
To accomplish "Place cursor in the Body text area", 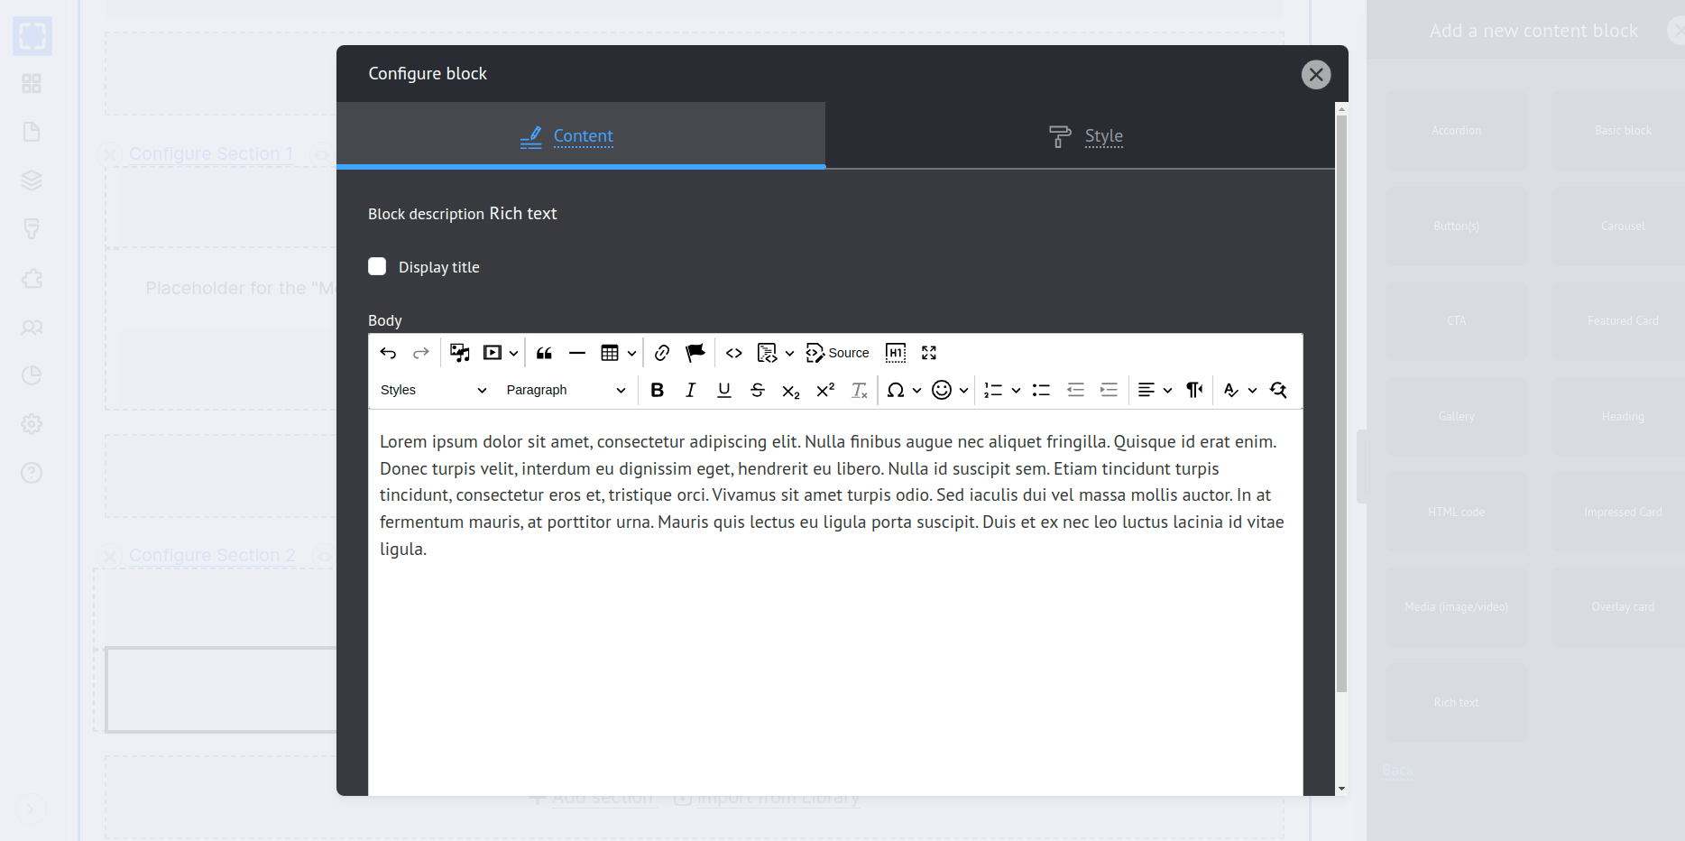I will click(x=835, y=602).
